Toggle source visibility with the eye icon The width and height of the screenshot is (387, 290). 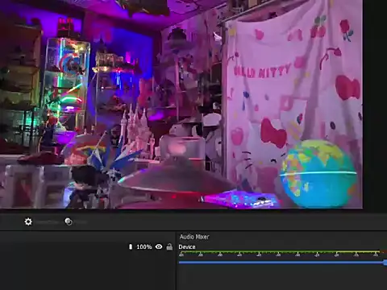coord(159,246)
